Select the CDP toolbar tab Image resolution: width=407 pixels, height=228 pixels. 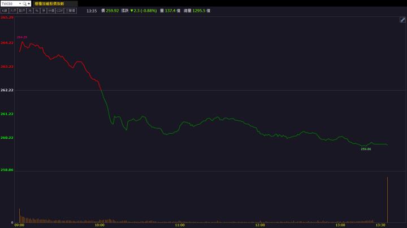tap(60, 11)
